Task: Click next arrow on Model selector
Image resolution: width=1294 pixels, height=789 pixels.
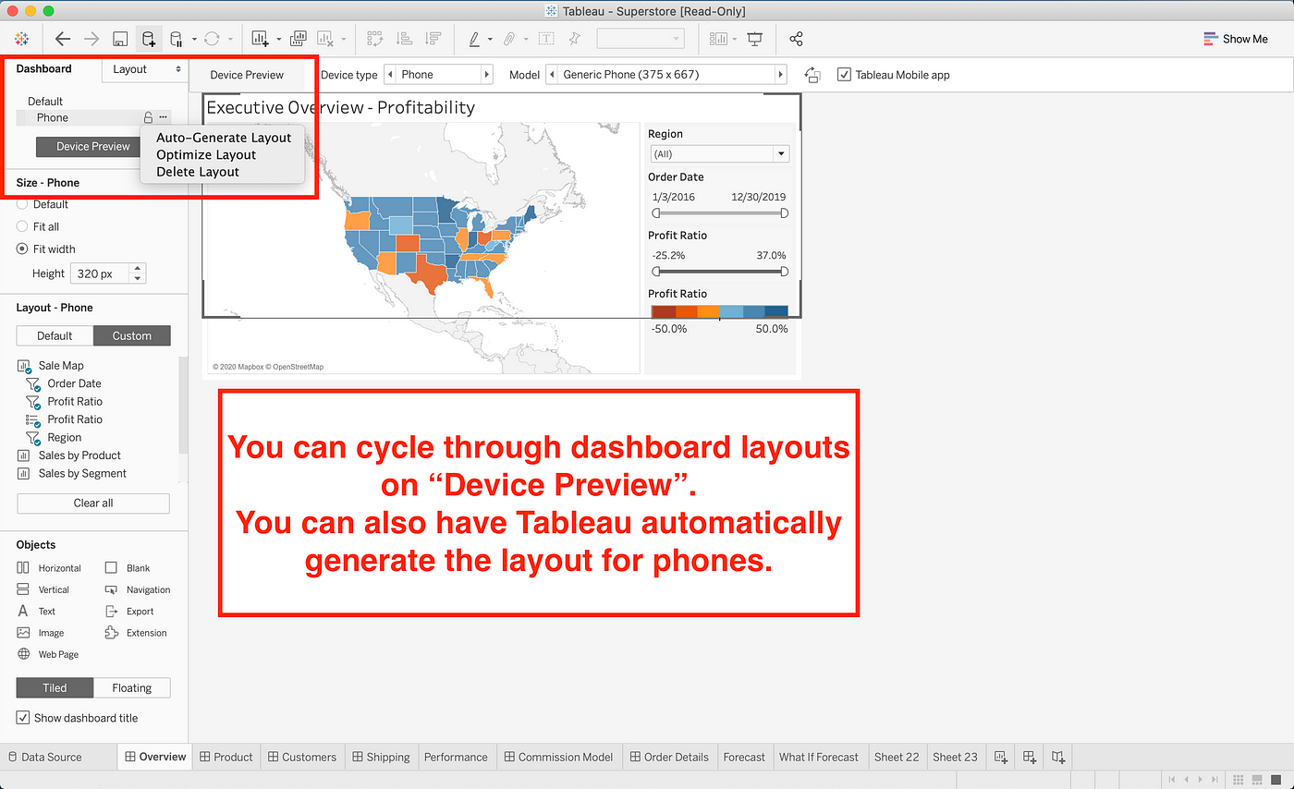Action: [780, 75]
